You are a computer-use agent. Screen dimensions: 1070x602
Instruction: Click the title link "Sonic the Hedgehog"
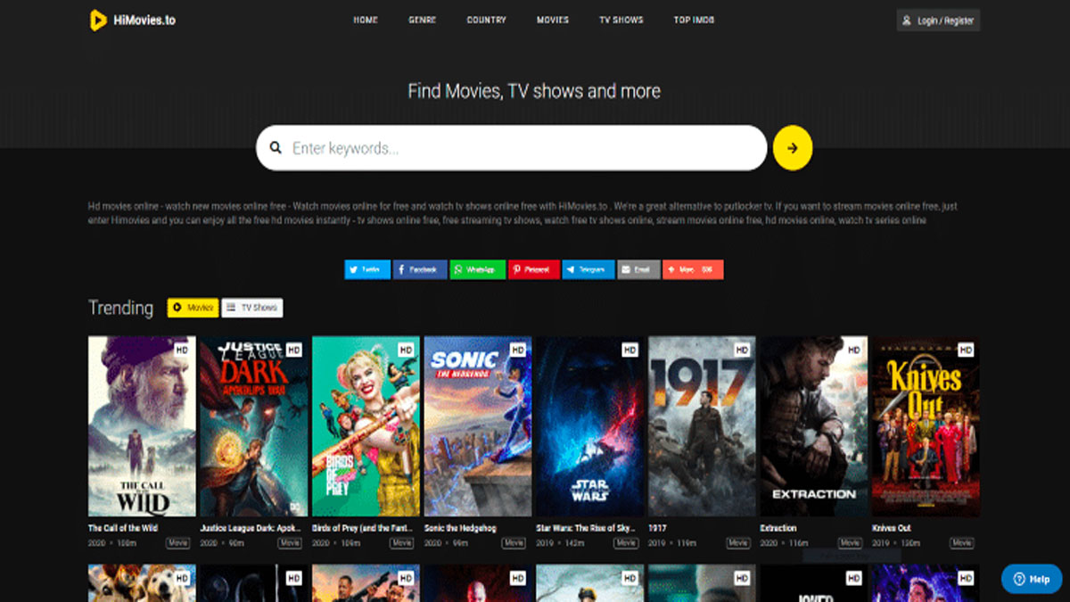coord(461,528)
